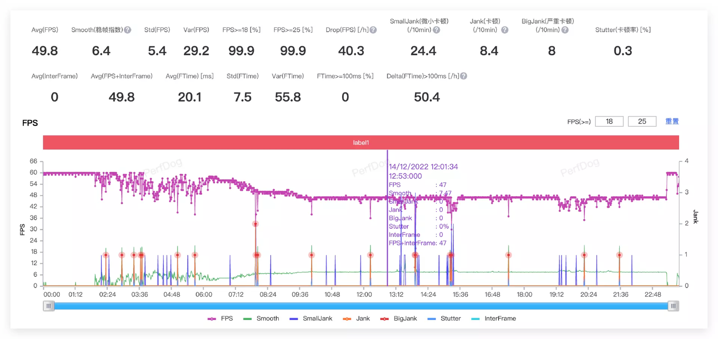Screen dimensions: 718x339
Task: Click the Std(FPS) value 5.4
Action: click(x=157, y=51)
